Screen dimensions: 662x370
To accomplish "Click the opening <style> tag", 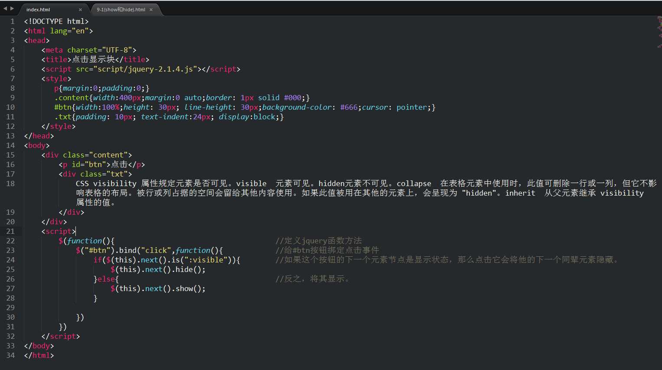I will (x=56, y=79).
